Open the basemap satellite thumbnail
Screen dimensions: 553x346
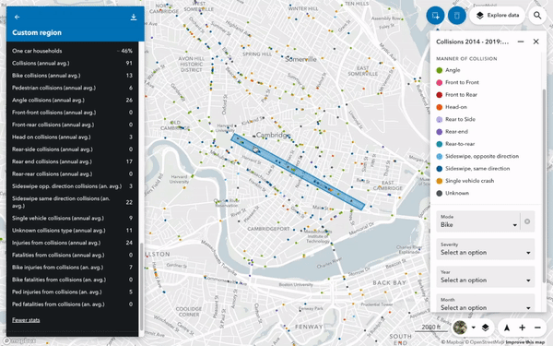coord(460,328)
